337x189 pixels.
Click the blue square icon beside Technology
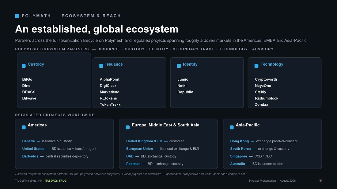pyautogui.click(x=256, y=66)
